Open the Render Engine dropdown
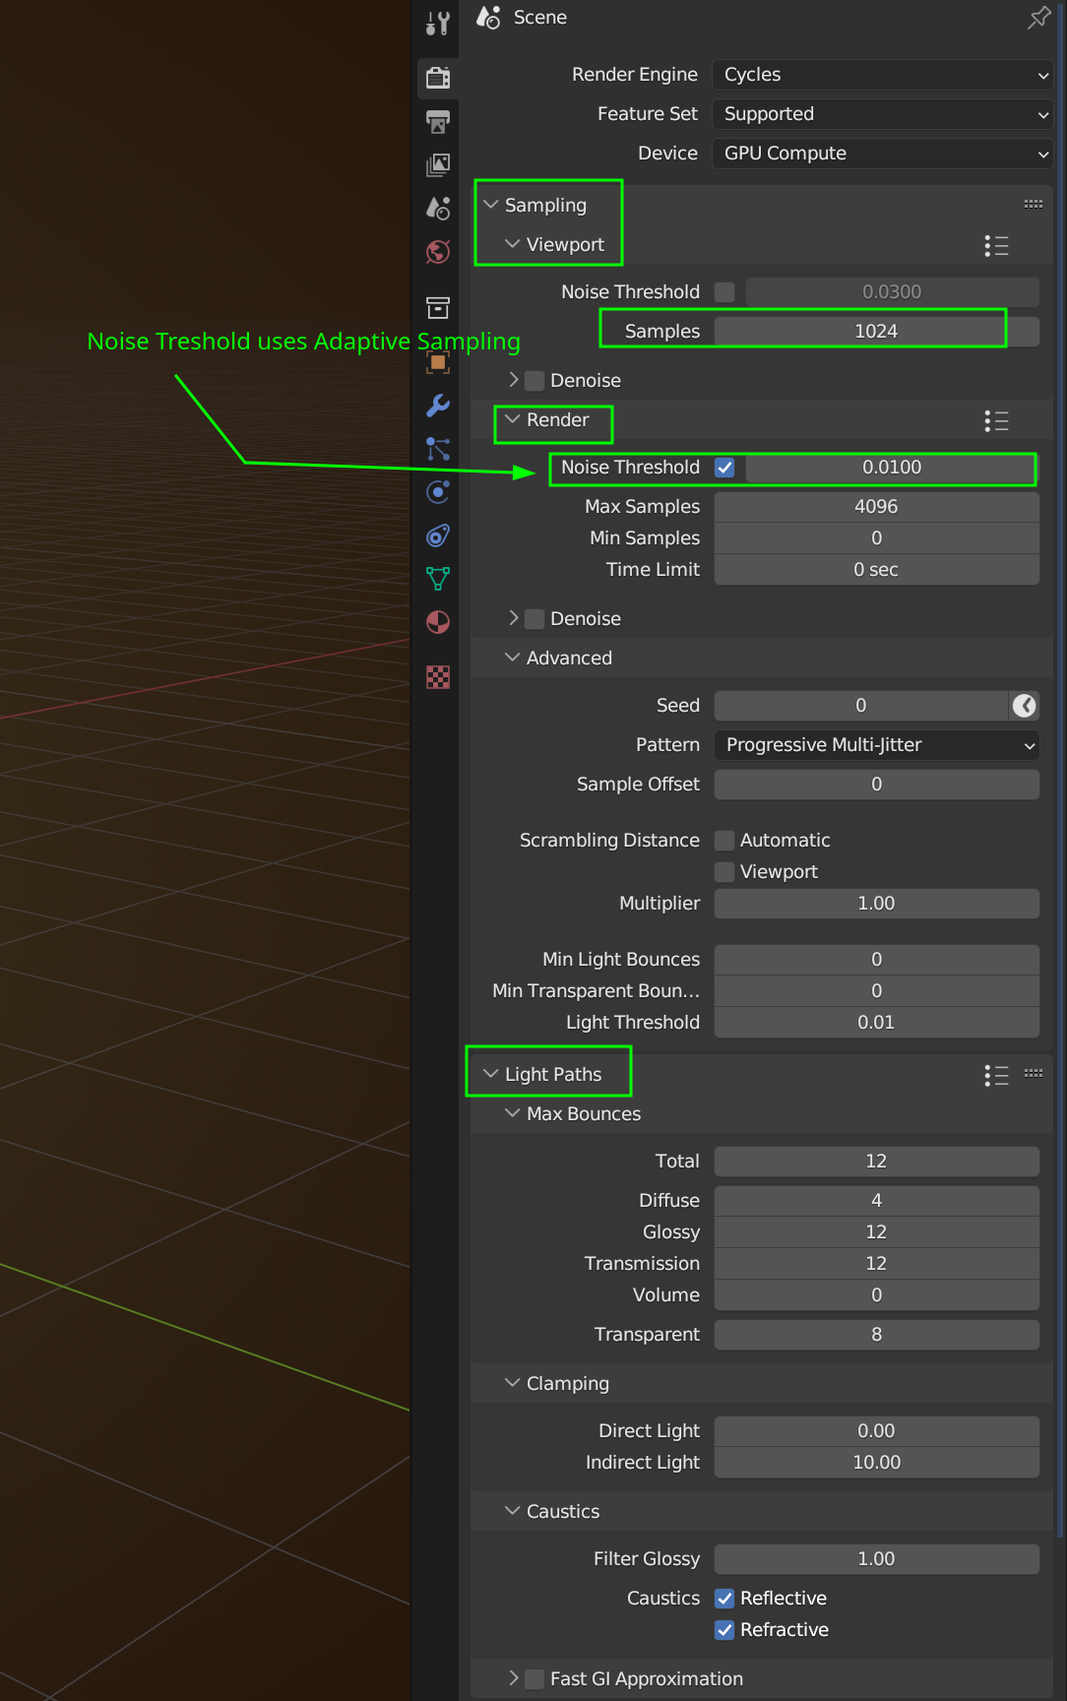 point(882,75)
